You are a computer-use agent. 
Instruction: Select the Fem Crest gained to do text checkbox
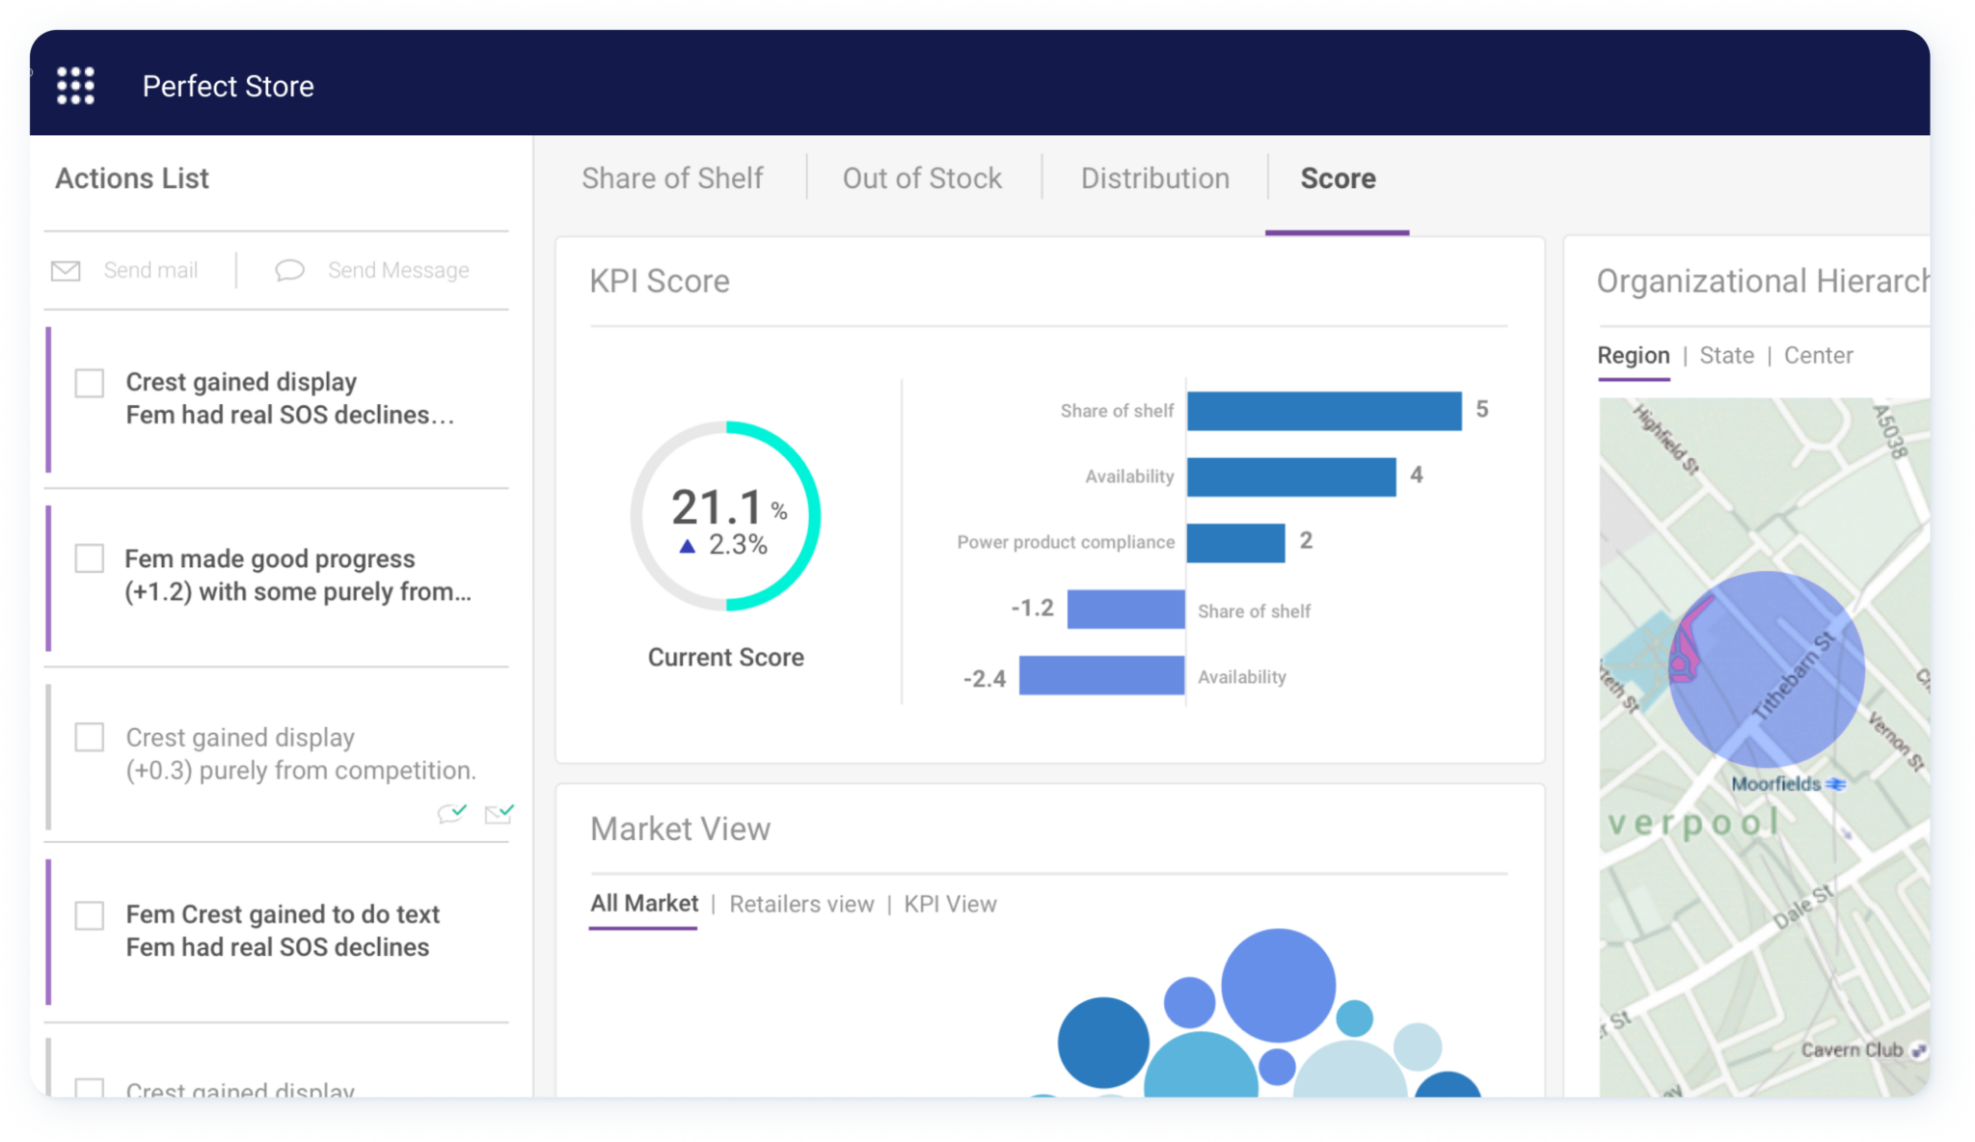pos(90,914)
